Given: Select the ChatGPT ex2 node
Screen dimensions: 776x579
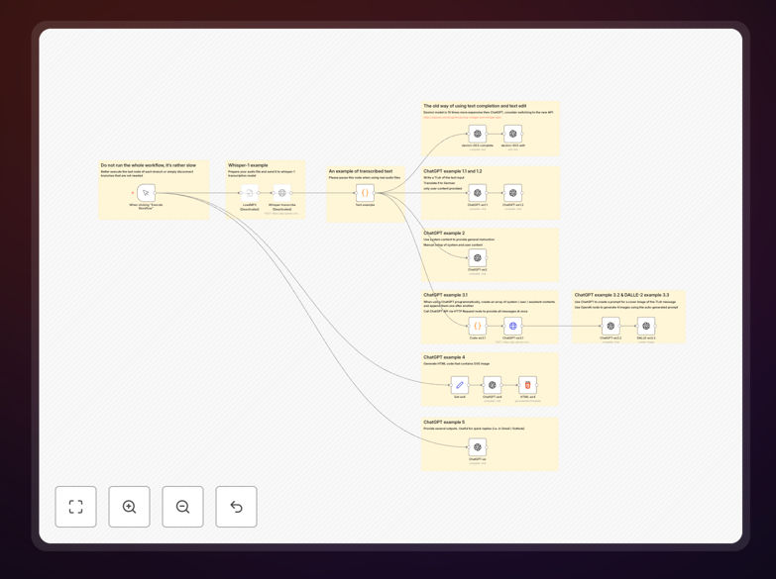Looking at the screenshot, I should point(478,257).
